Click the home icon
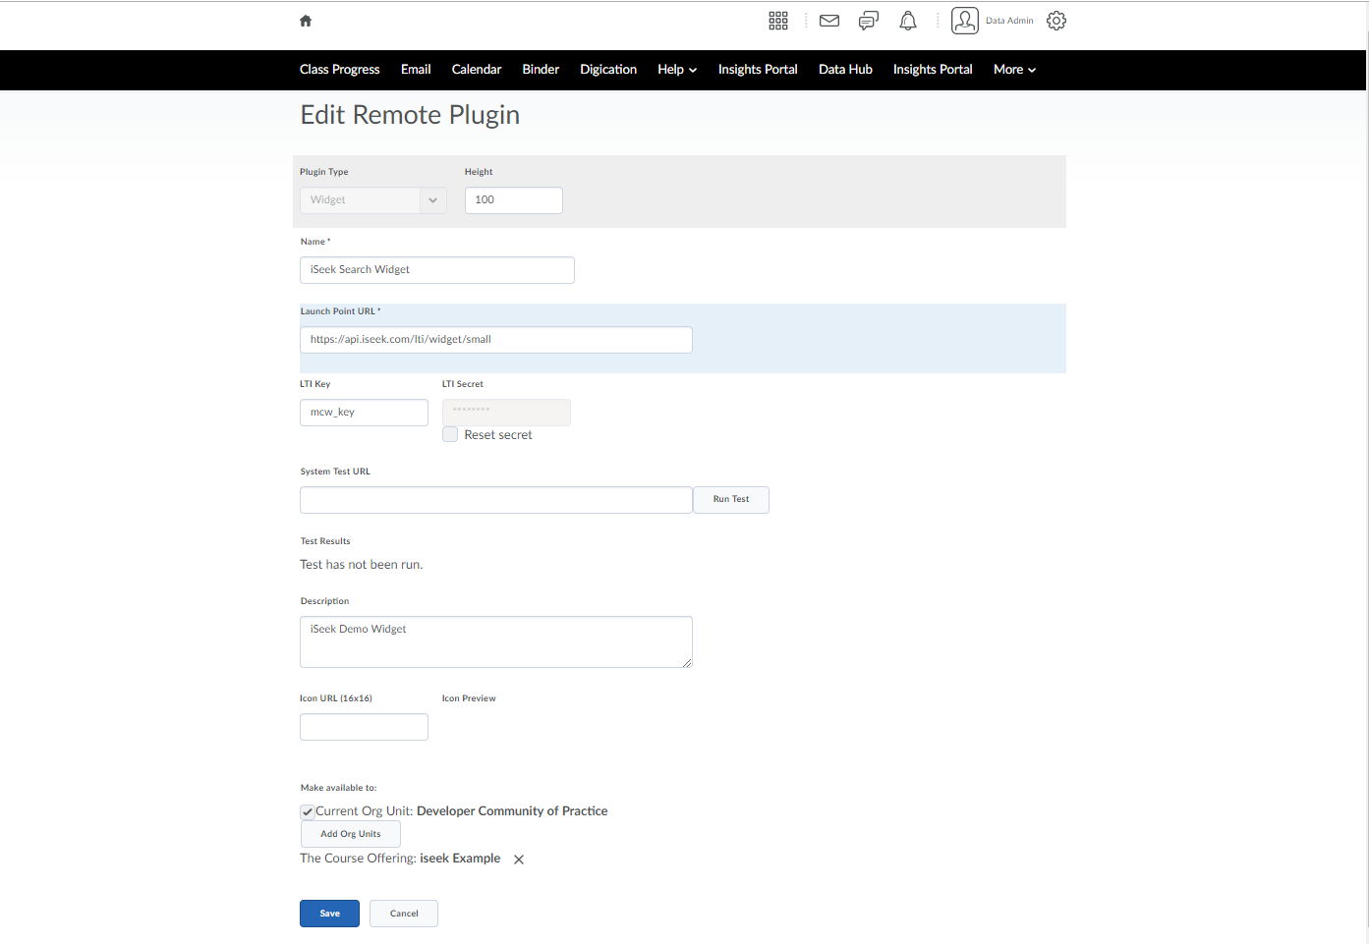 (x=306, y=21)
